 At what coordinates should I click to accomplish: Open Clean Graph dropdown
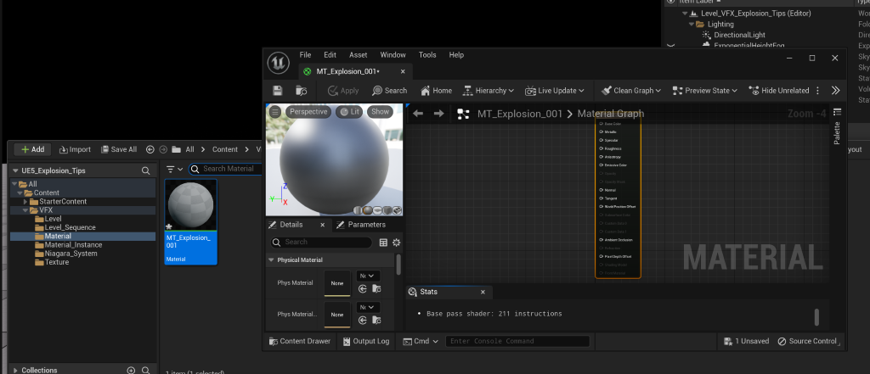point(631,90)
